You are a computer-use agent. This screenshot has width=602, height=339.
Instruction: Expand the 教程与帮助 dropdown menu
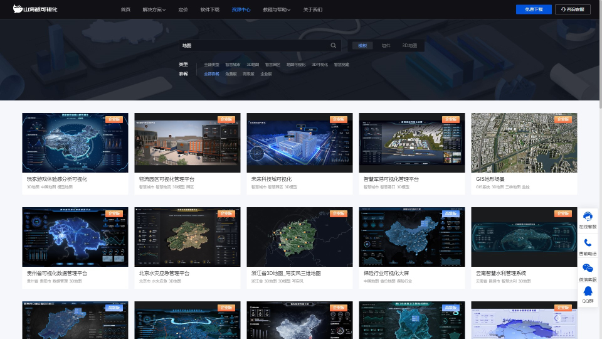point(277,9)
